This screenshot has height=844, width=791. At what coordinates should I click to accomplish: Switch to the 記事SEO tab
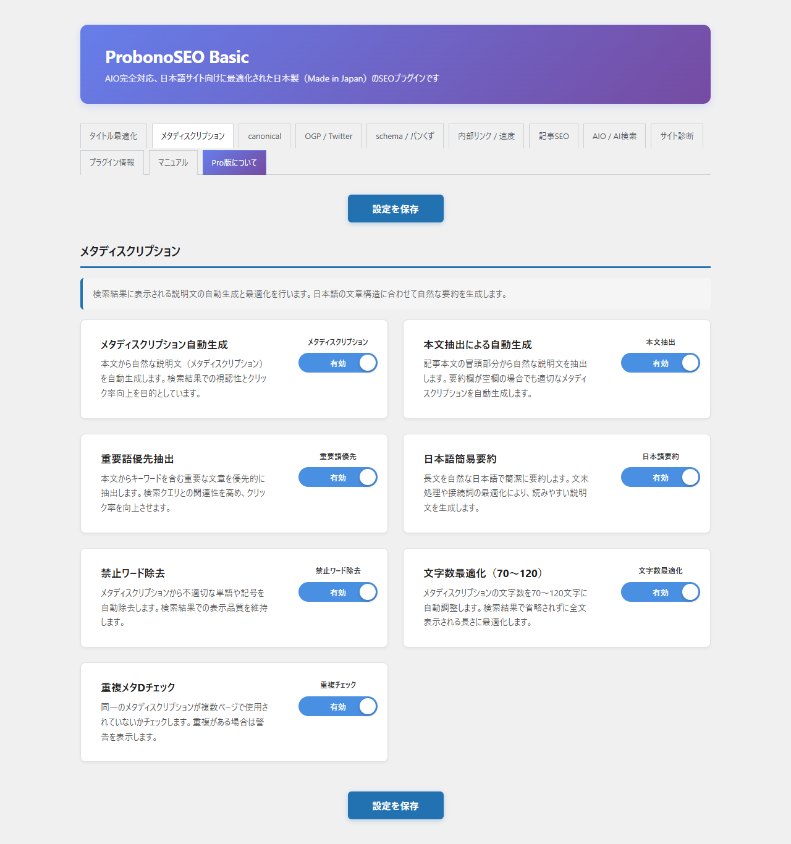(554, 136)
